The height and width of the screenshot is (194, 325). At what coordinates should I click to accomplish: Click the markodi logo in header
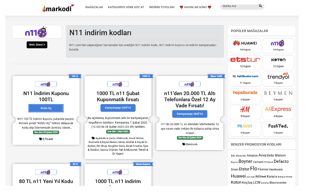(58, 8)
